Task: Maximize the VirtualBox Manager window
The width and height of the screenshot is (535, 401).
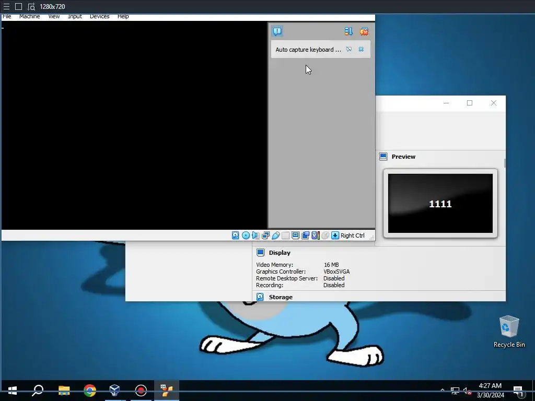Action: pyautogui.click(x=470, y=103)
